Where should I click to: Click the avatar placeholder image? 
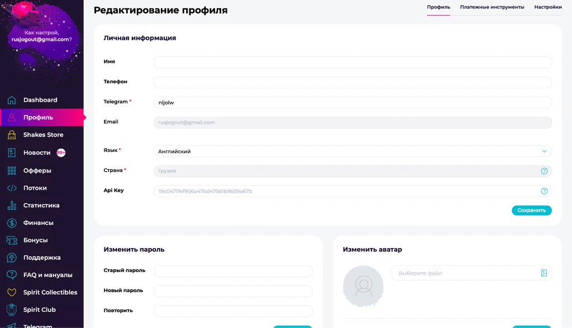[x=363, y=286]
